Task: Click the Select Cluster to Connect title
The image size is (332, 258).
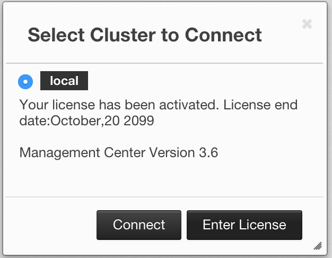Action: (x=145, y=35)
